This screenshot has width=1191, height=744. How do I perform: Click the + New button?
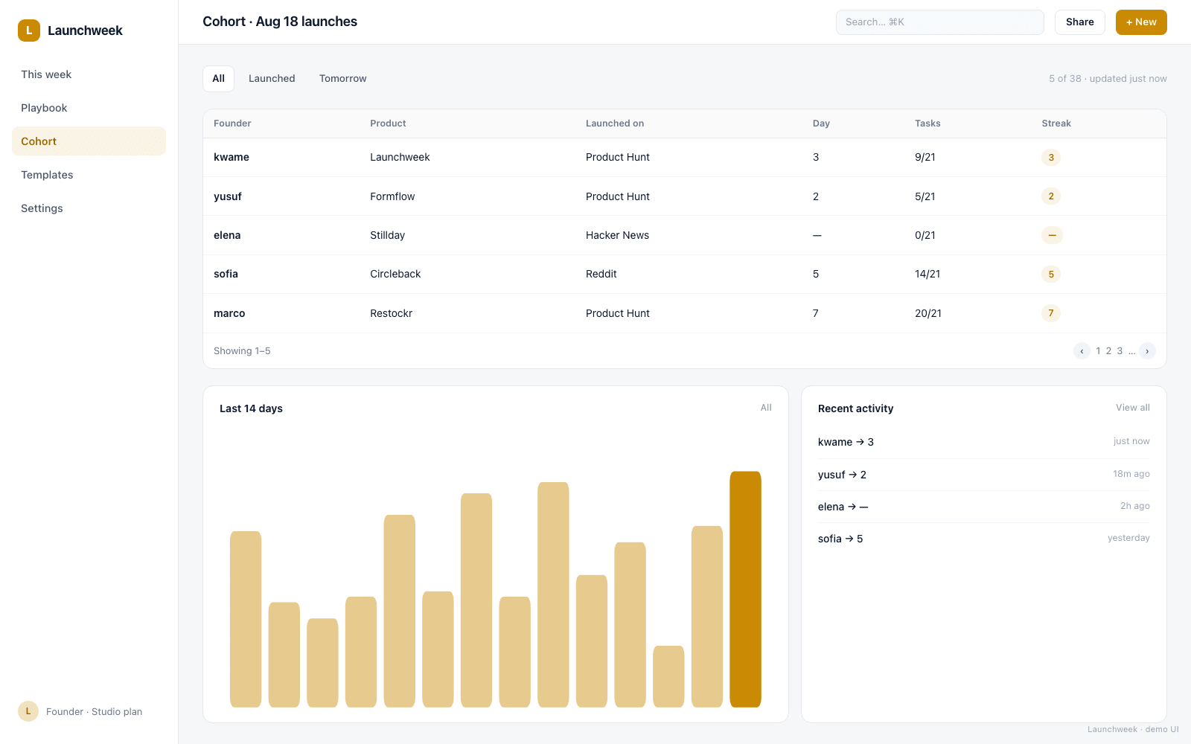1141,22
